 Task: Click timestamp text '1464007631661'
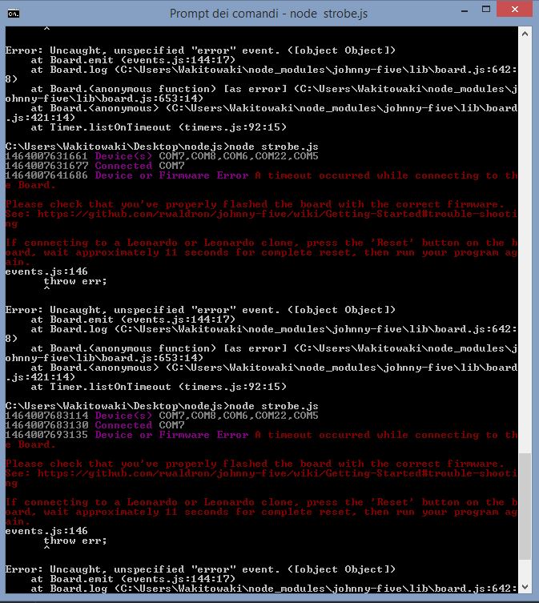pyautogui.click(x=46, y=156)
